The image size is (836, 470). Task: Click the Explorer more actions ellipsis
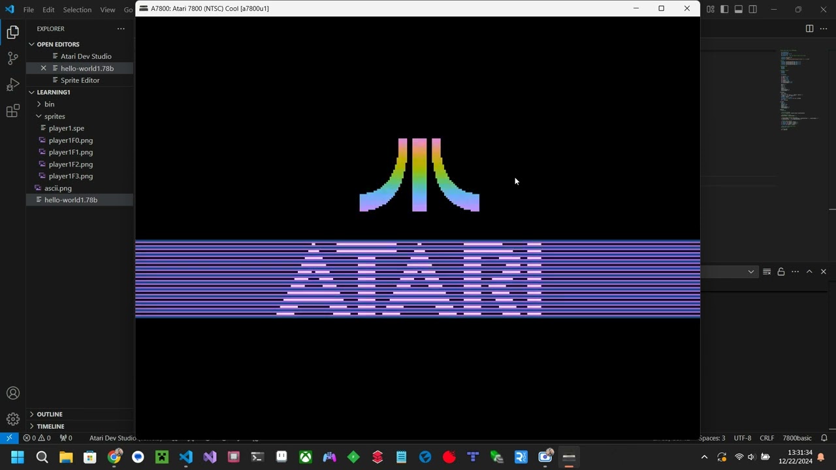coord(121,29)
